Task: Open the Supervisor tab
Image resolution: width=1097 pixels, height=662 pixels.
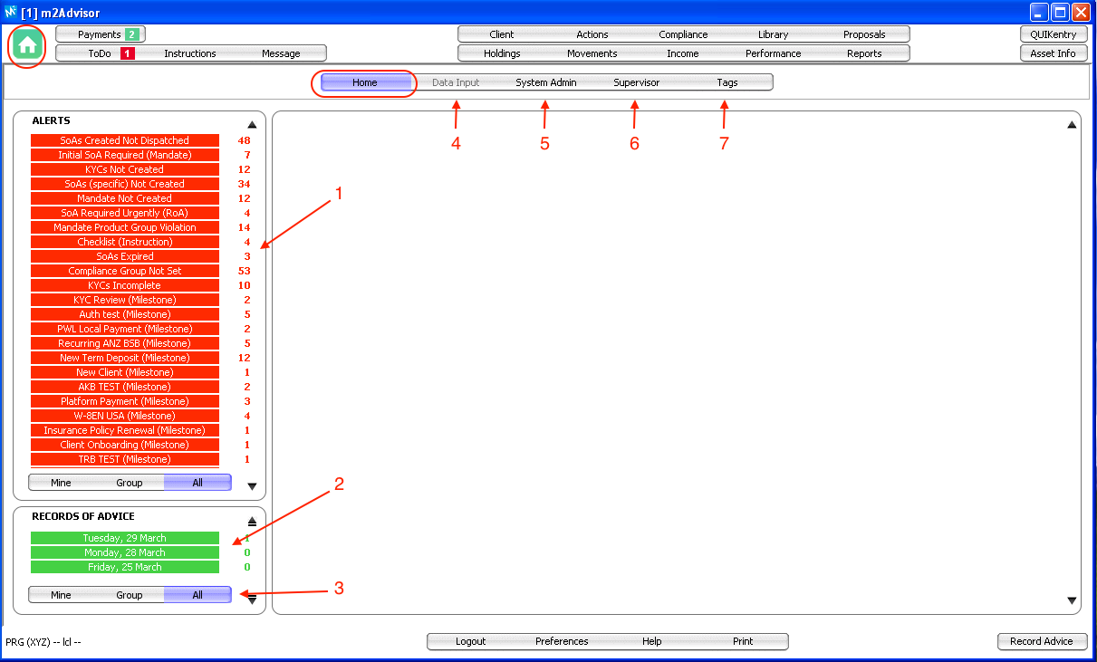Action: [636, 82]
